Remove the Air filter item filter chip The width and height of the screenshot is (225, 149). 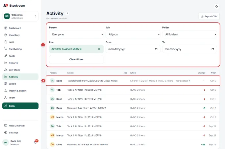click(x=99, y=49)
